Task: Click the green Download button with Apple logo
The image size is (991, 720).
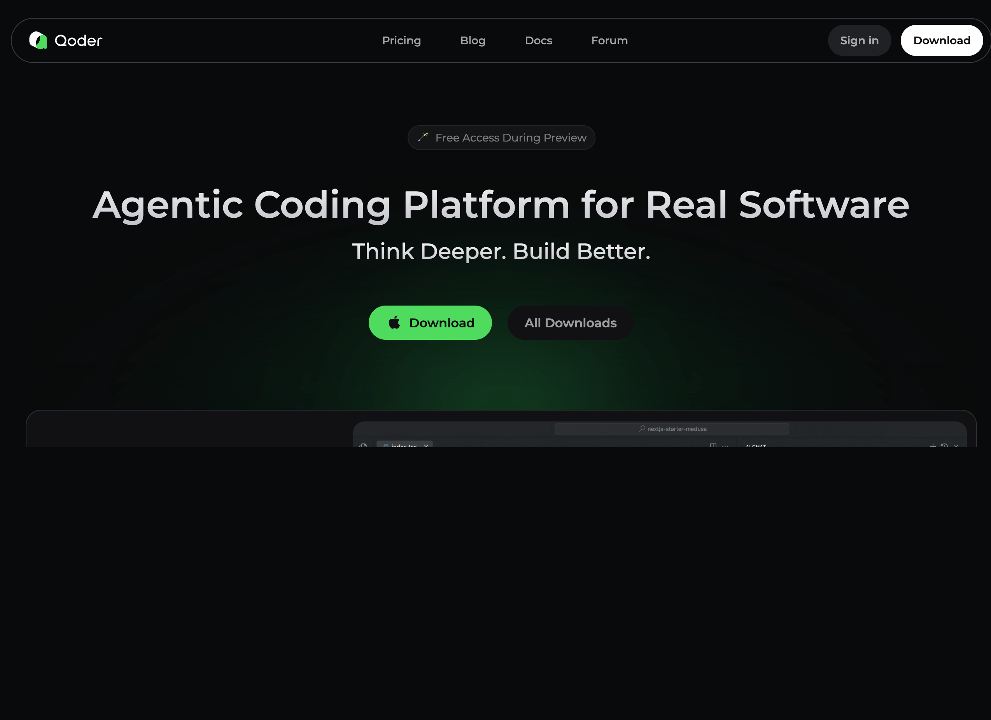Action: point(430,322)
